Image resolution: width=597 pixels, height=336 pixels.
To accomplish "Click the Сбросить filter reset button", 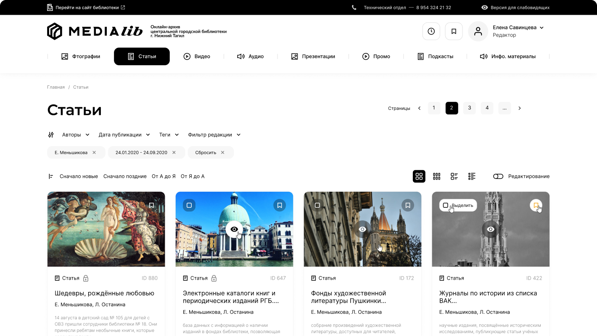I will pyautogui.click(x=211, y=152).
